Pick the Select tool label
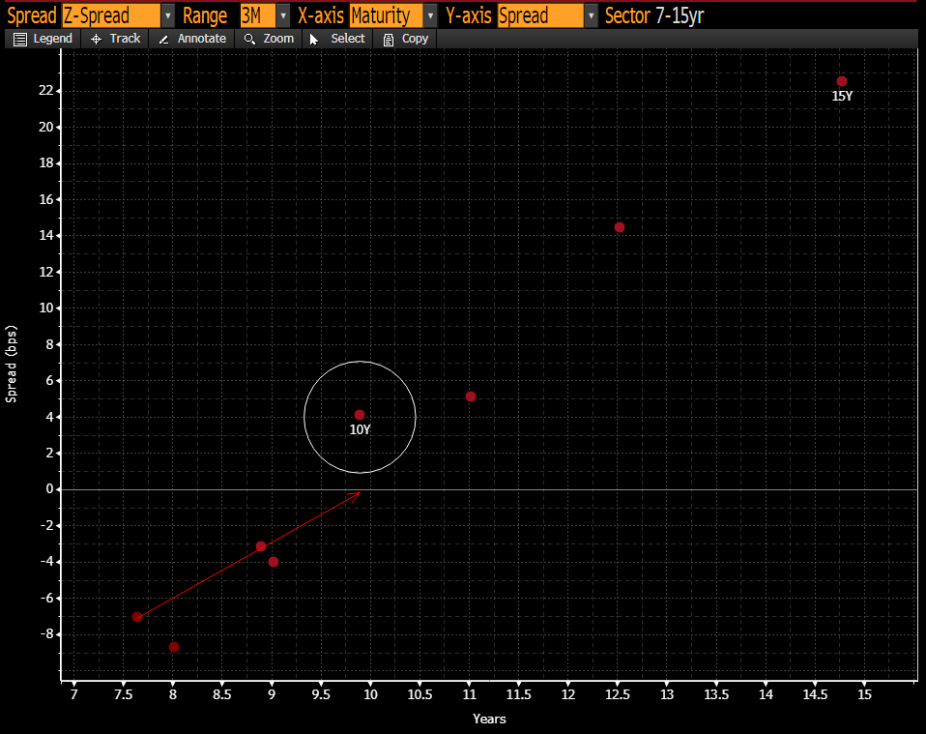 pos(348,39)
